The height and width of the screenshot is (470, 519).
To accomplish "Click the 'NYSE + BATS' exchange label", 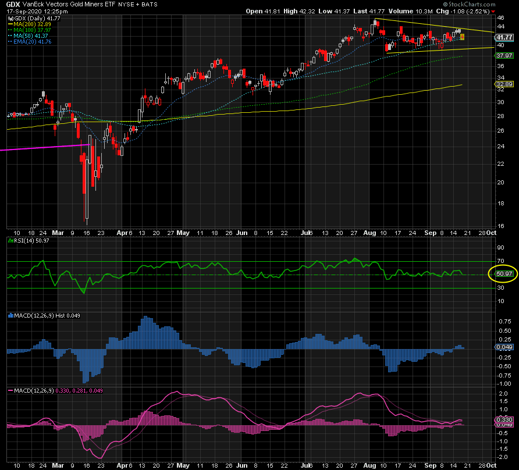I will [x=138, y=4].
